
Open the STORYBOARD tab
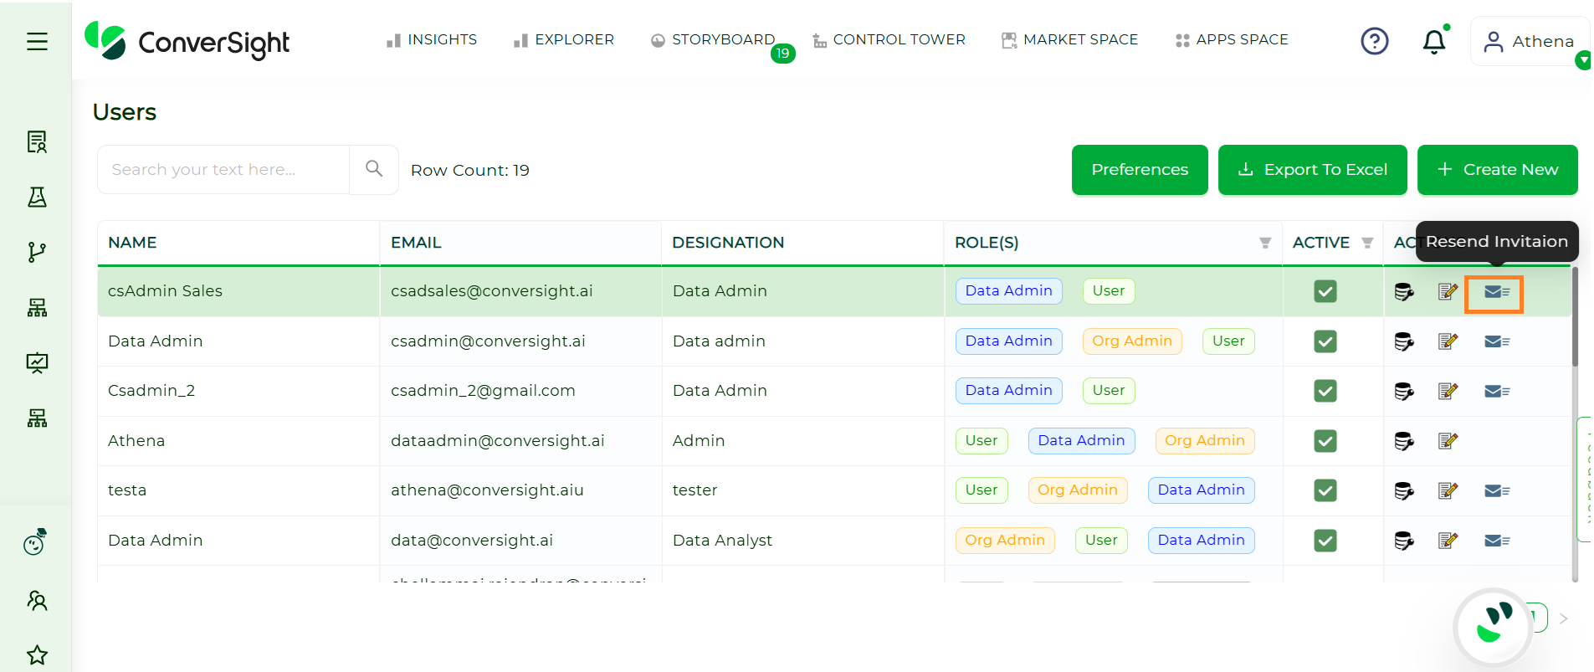tap(714, 40)
